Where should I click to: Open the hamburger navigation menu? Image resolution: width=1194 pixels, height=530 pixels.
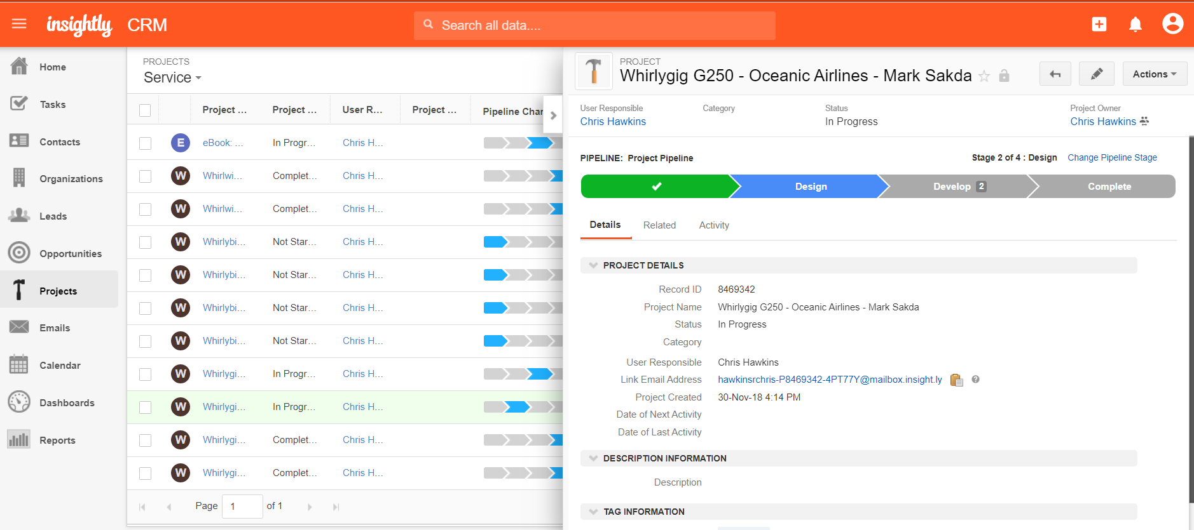click(x=19, y=24)
